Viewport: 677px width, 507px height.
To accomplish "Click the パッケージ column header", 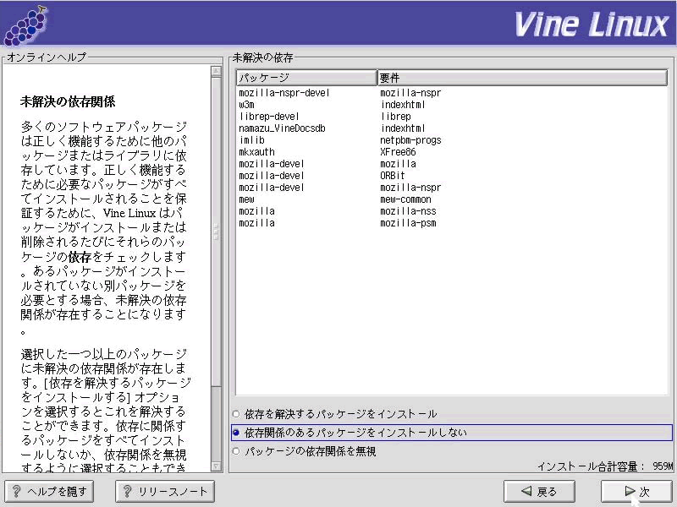I will 306,78.
